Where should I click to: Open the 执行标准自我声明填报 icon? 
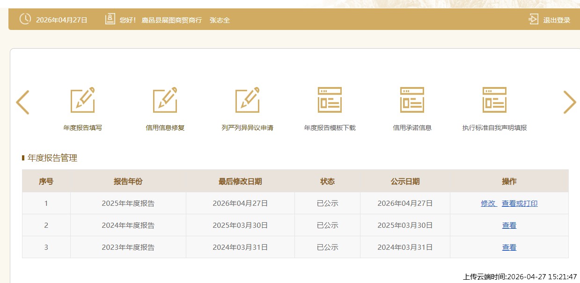[x=494, y=100]
